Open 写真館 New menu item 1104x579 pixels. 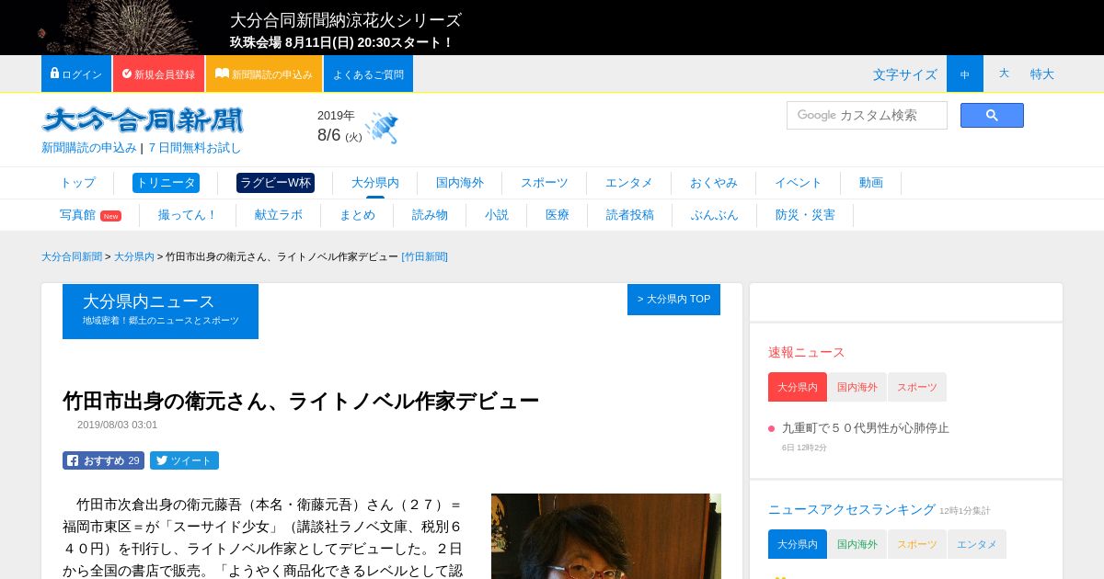[90, 215]
